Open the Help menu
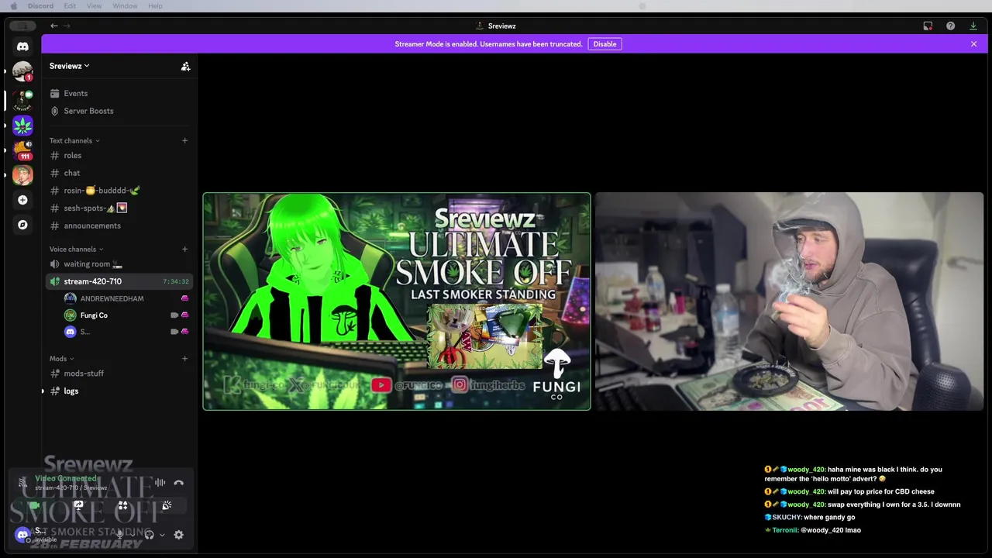This screenshot has width=992, height=558. click(155, 6)
